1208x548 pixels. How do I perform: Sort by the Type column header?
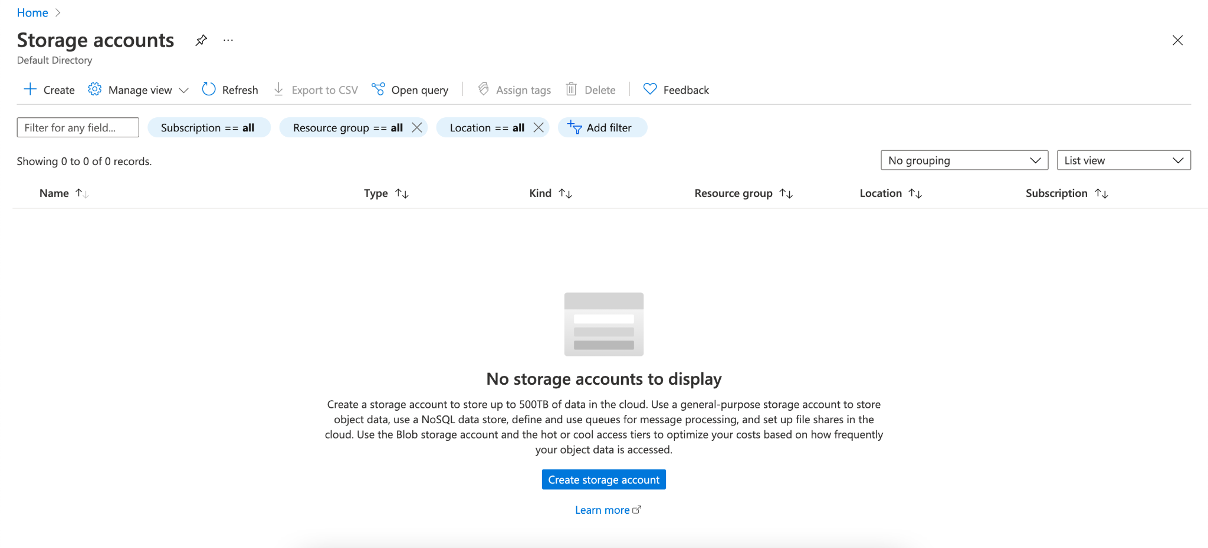[x=376, y=193]
